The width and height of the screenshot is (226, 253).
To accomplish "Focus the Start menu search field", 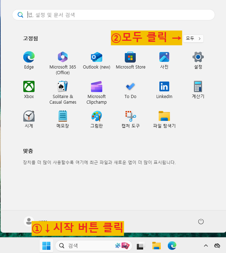I will point(114,15).
